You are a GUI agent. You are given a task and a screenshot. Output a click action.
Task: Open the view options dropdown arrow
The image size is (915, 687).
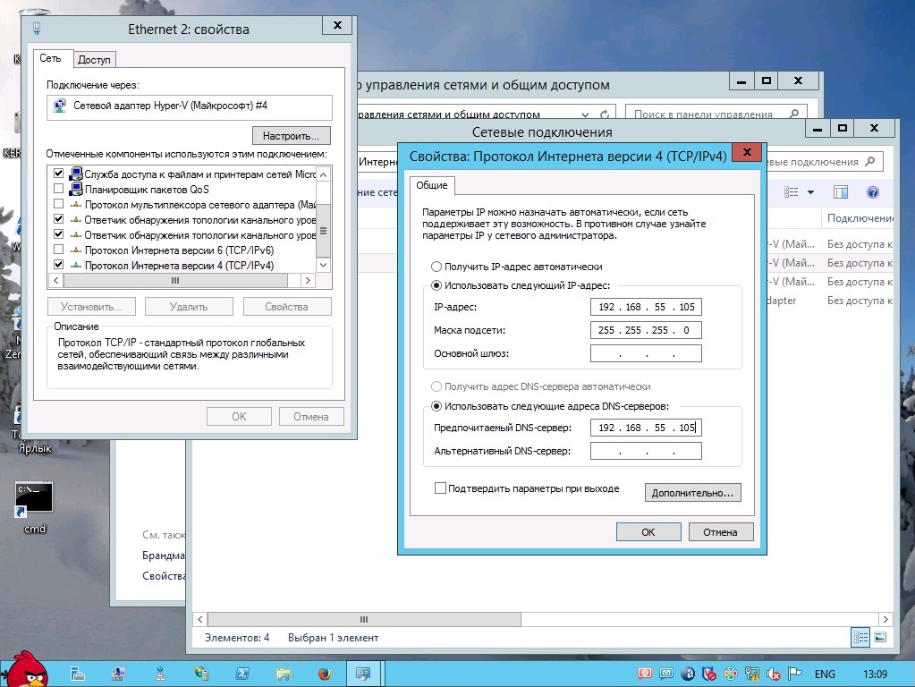point(810,192)
